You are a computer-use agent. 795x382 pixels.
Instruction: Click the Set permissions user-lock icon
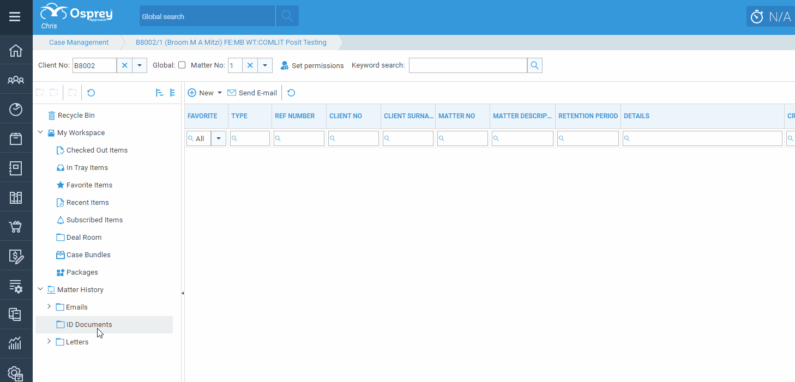click(284, 65)
